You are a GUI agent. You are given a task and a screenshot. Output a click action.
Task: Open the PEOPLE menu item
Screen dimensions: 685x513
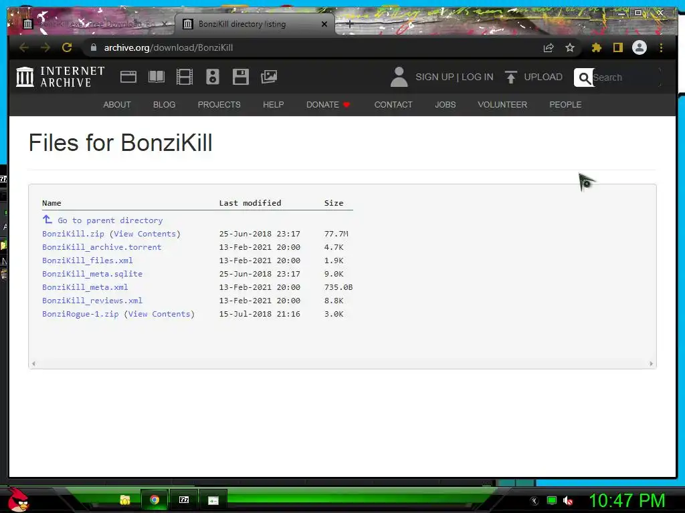565,105
